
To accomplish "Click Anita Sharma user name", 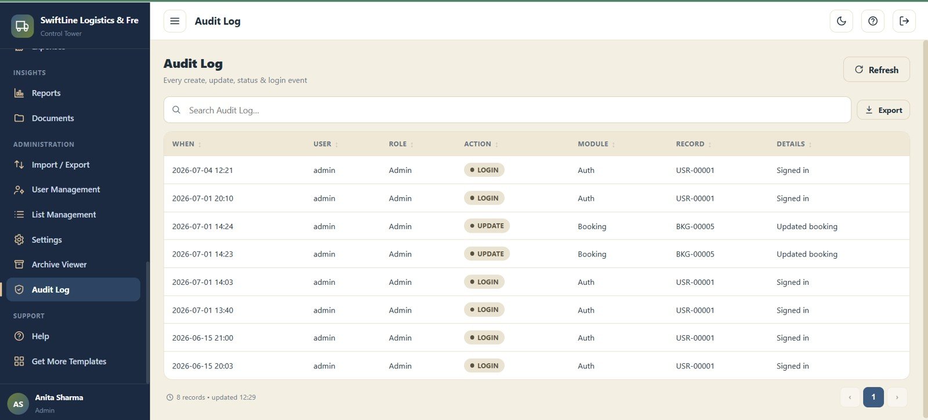I will (x=59, y=397).
